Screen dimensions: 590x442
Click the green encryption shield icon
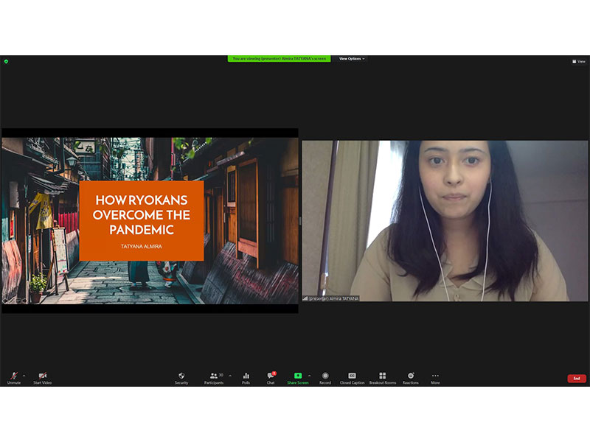[6, 61]
